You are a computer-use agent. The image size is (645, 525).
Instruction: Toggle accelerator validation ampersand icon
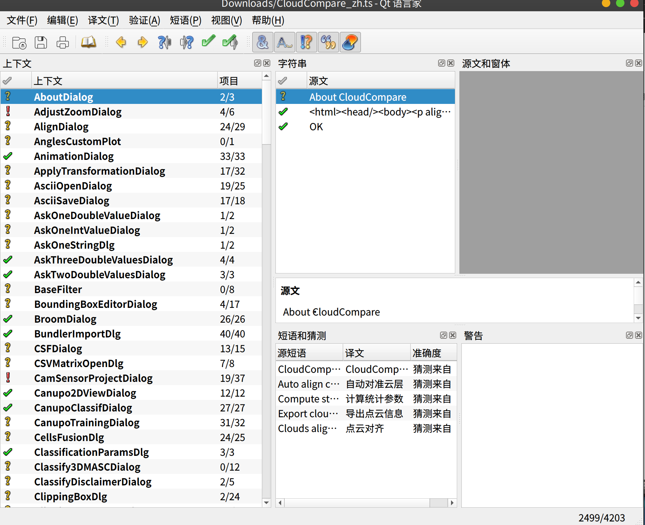263,42
